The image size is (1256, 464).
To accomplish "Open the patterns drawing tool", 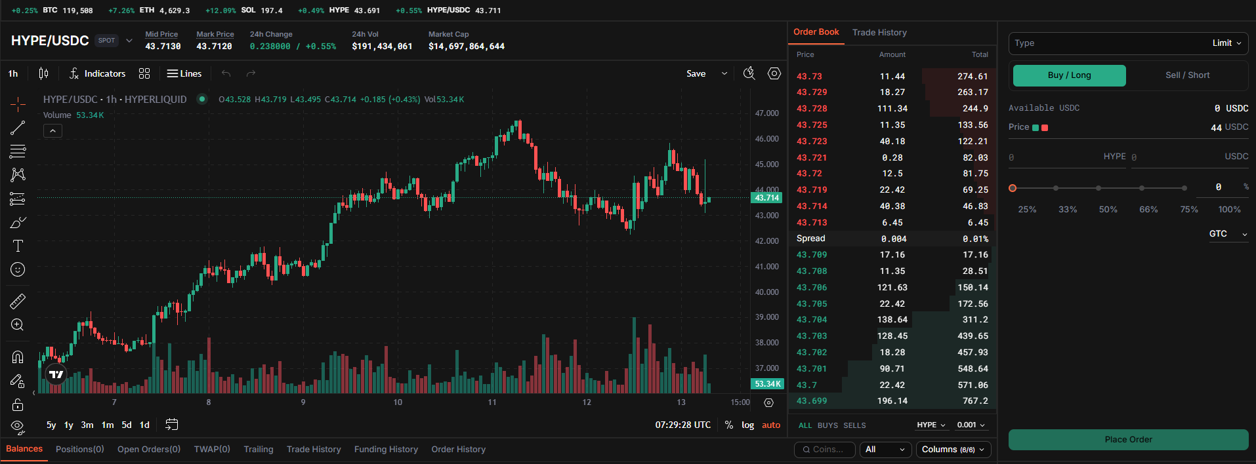I will pos(18,174).
